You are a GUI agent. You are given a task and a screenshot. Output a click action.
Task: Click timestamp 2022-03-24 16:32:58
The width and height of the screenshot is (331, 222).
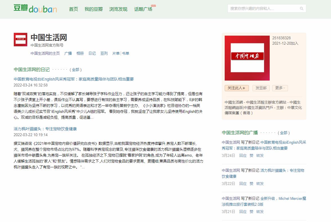pyautogui.click(x=31, y=85)
